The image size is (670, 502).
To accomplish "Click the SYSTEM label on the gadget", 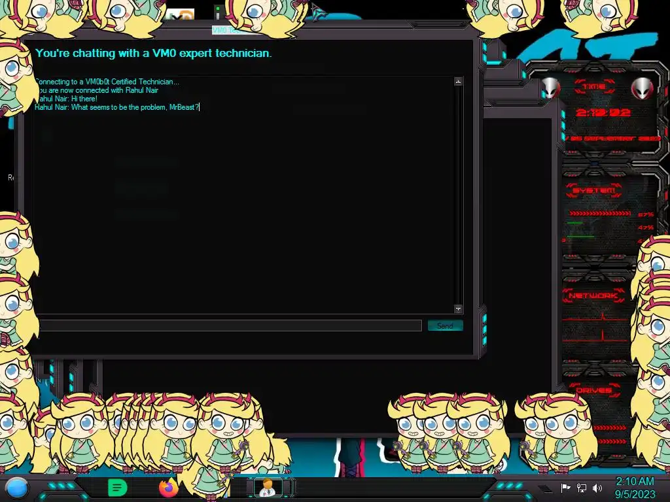I will coord(594,190).
